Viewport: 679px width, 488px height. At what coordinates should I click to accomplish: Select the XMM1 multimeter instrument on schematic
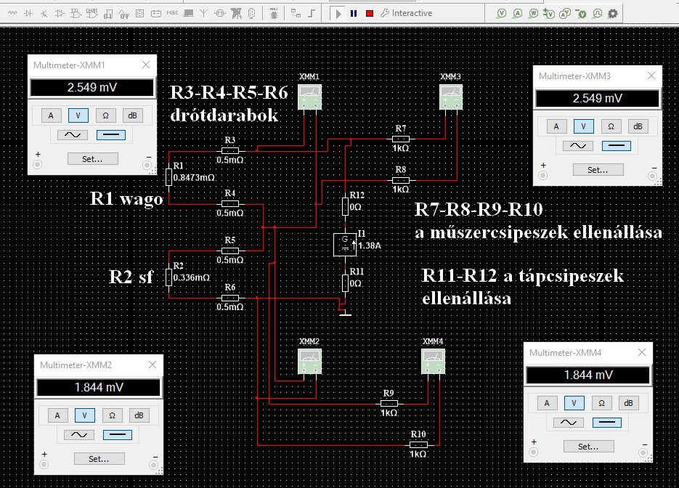tap(309, 97)
